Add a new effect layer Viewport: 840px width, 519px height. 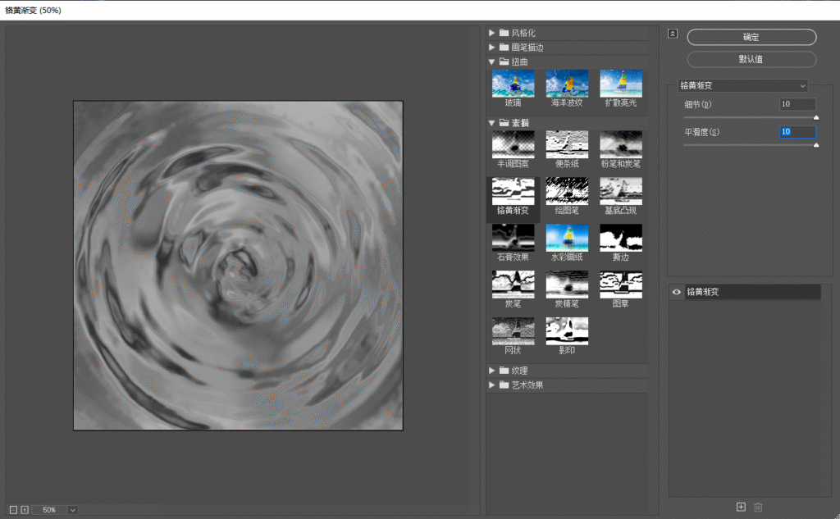click(x=741, y=507)
